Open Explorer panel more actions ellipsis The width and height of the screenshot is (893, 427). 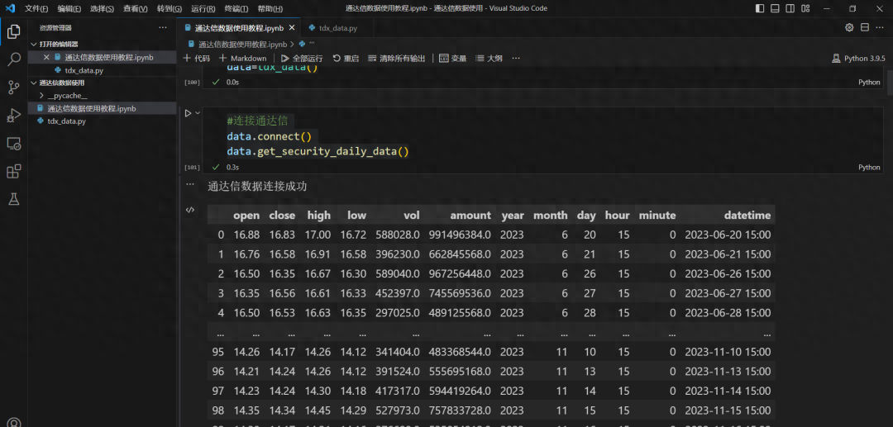click(x=163, y=27)
